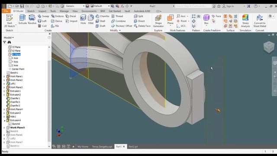Select the Revolve tool

pos(32,19)
